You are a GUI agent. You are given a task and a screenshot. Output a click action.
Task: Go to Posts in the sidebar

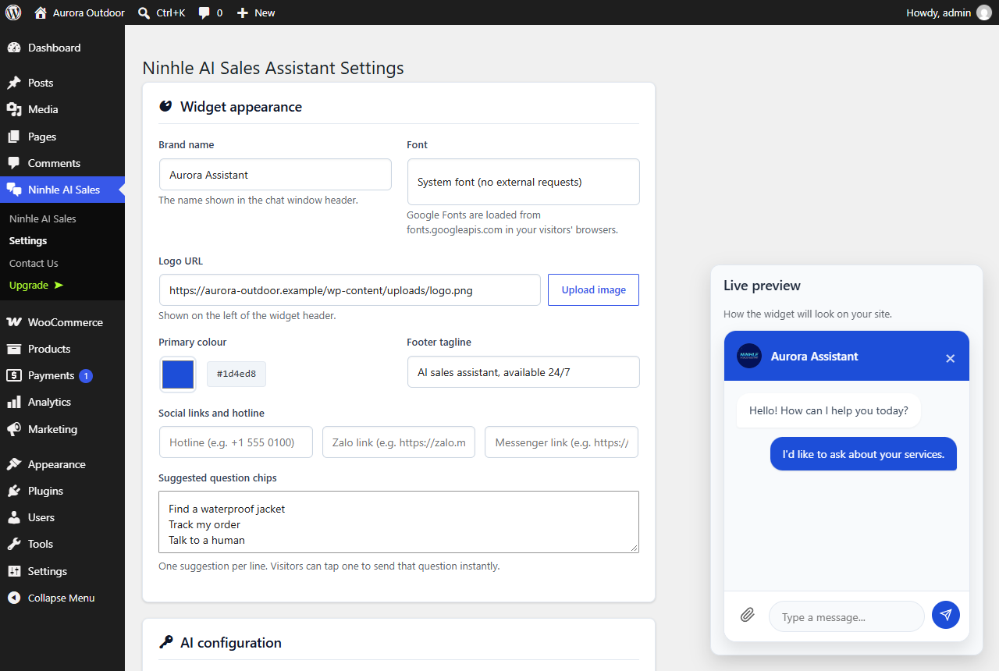click(62, 83)
